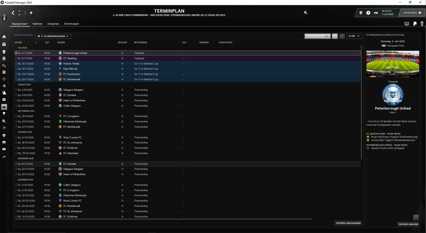Click the PayPal-style P icon
The width and height of the screenshot is (426, 233).
click(415, 24)
